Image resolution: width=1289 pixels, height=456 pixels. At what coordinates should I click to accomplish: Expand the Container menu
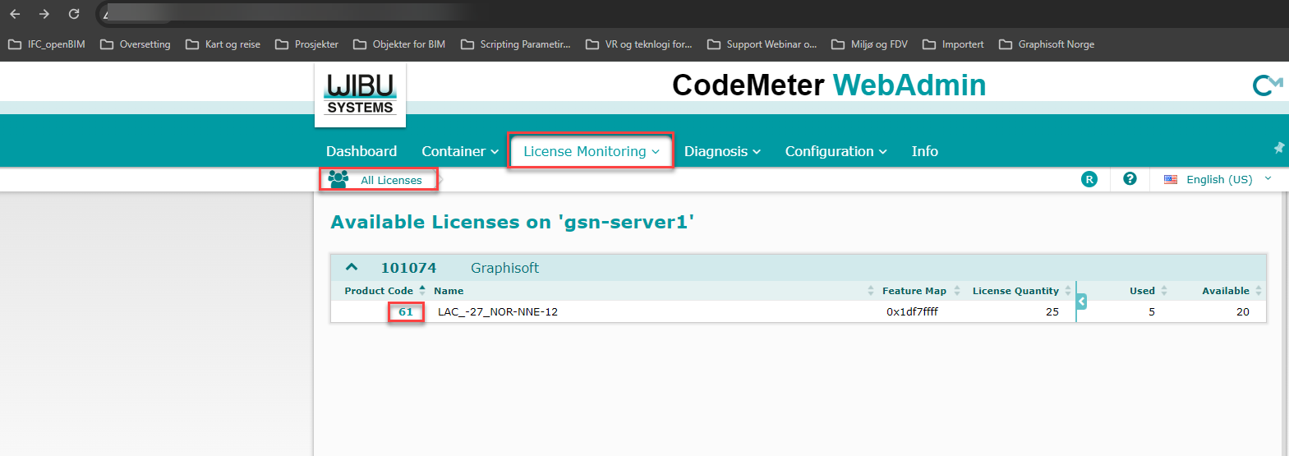click(x=459, y=151)
